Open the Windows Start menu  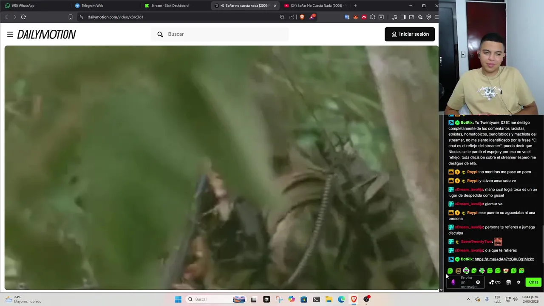[x=178, y=299]
